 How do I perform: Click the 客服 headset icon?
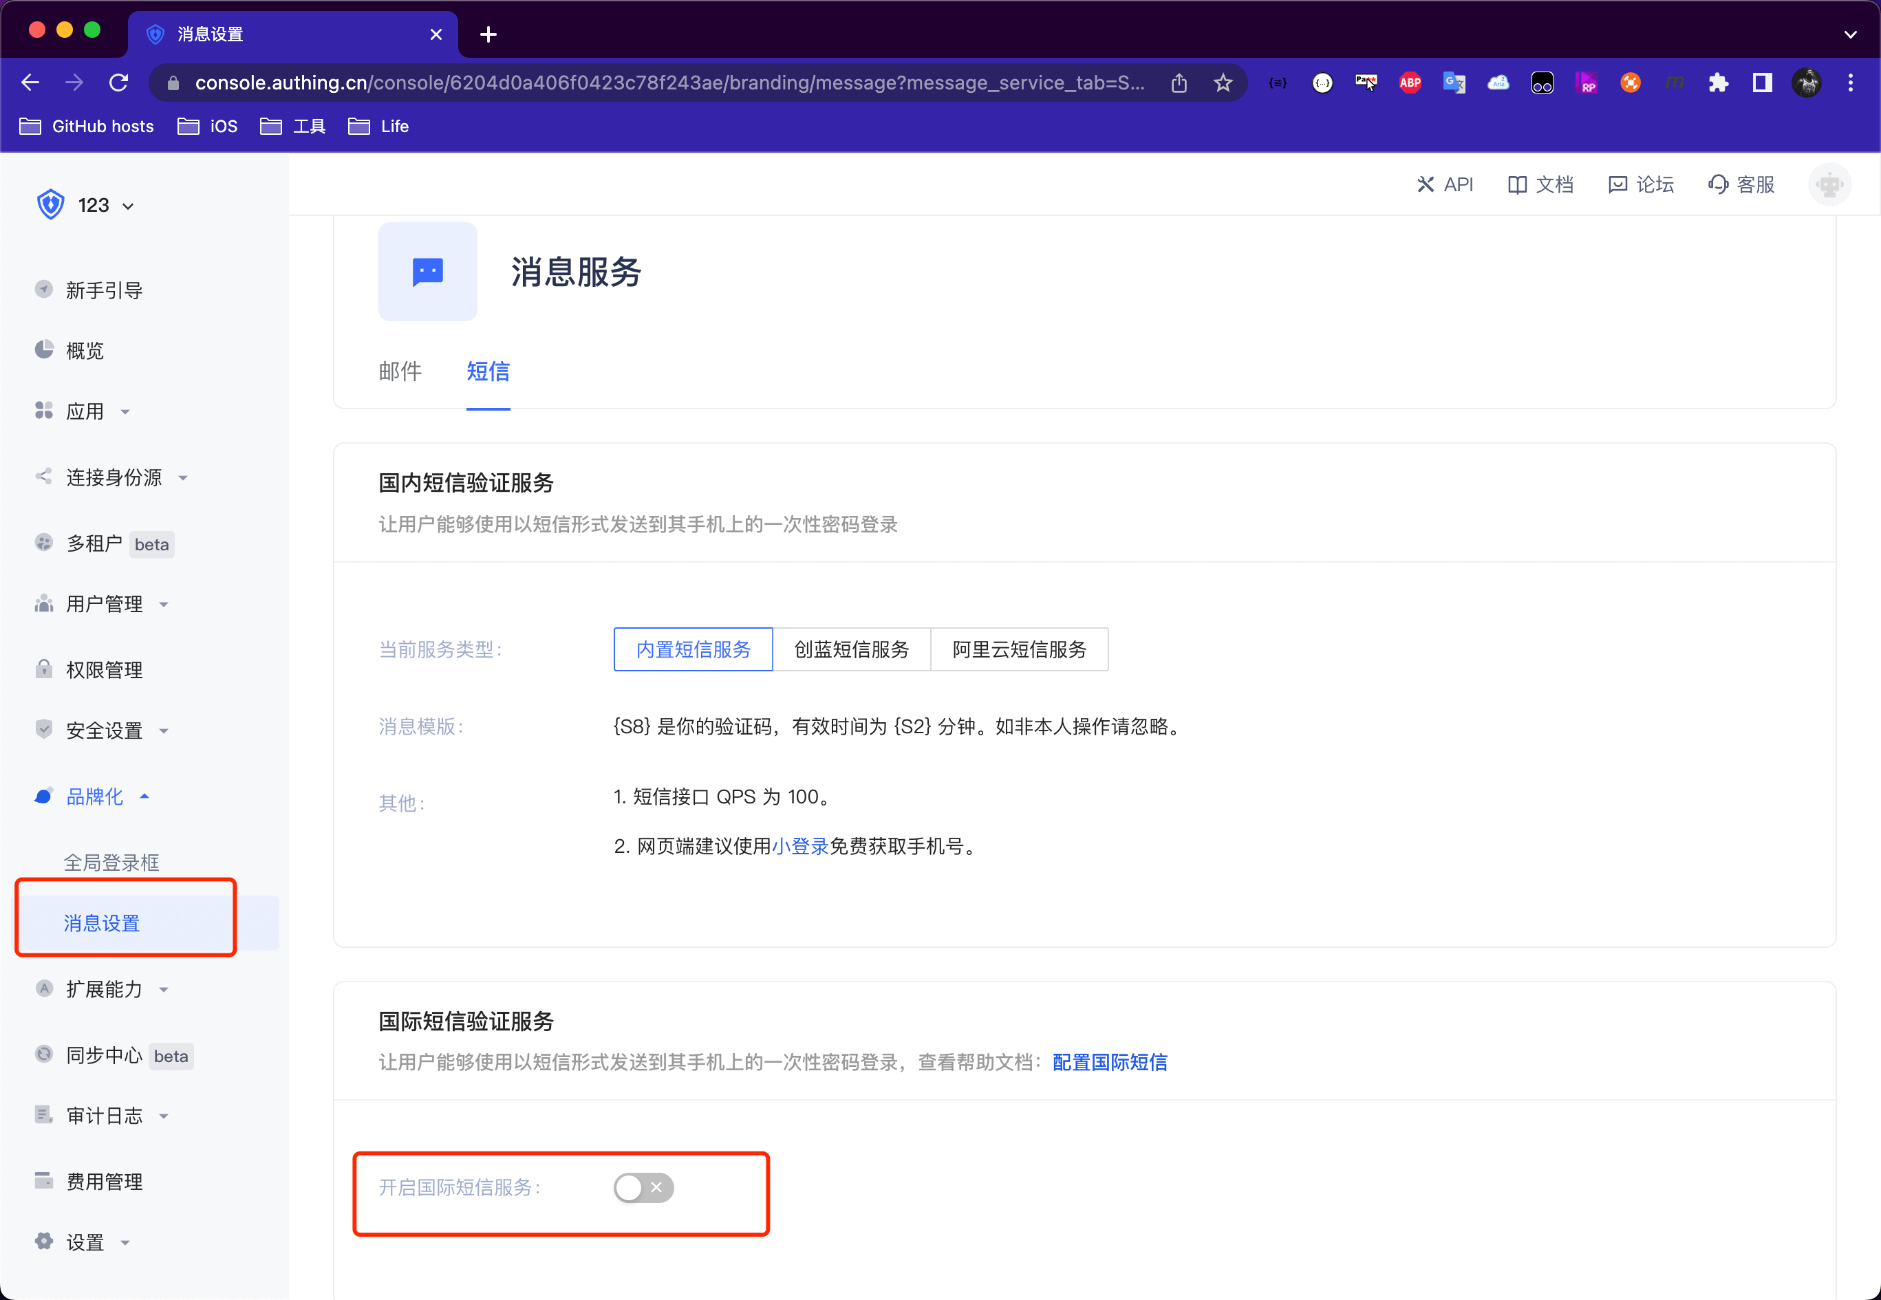(1718, 185)
